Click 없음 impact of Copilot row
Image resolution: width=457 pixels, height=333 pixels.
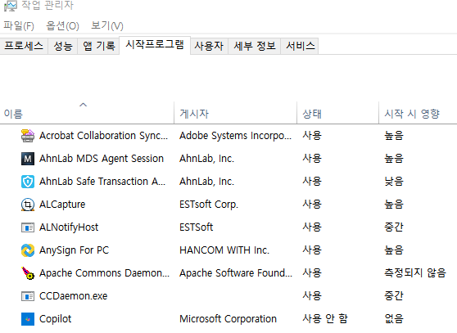coord(394,319)
